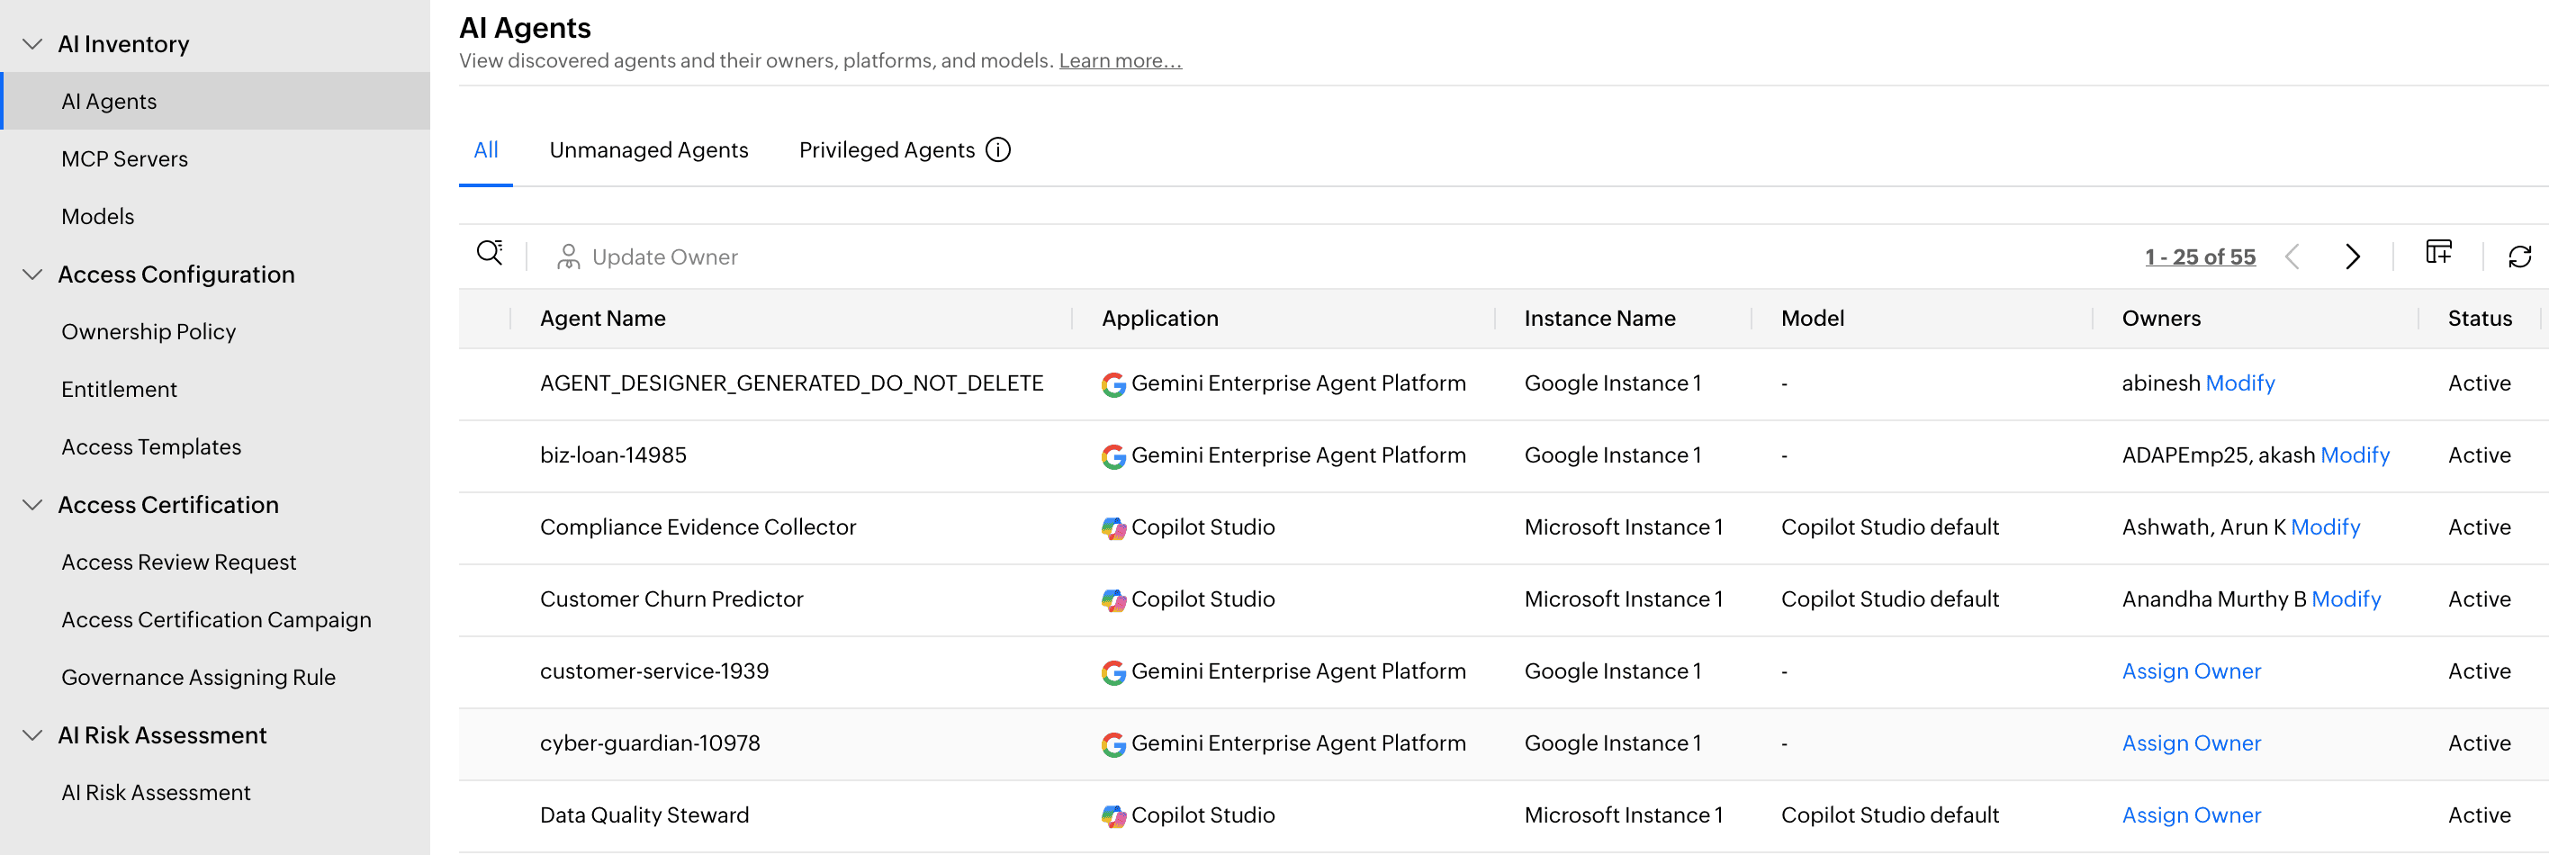Click the Update Owner person icon

coord(568,257)
